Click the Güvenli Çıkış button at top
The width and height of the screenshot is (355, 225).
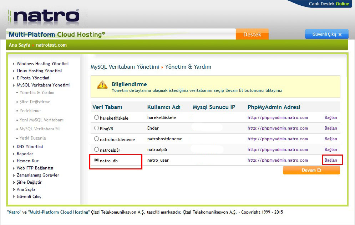click(x=327, y=34)
